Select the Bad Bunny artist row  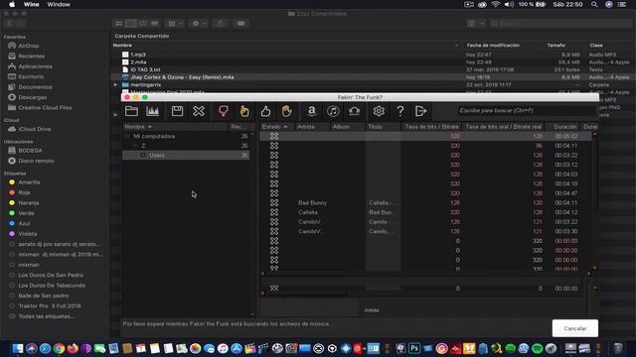pyautogui.click(x=426, y=202)
